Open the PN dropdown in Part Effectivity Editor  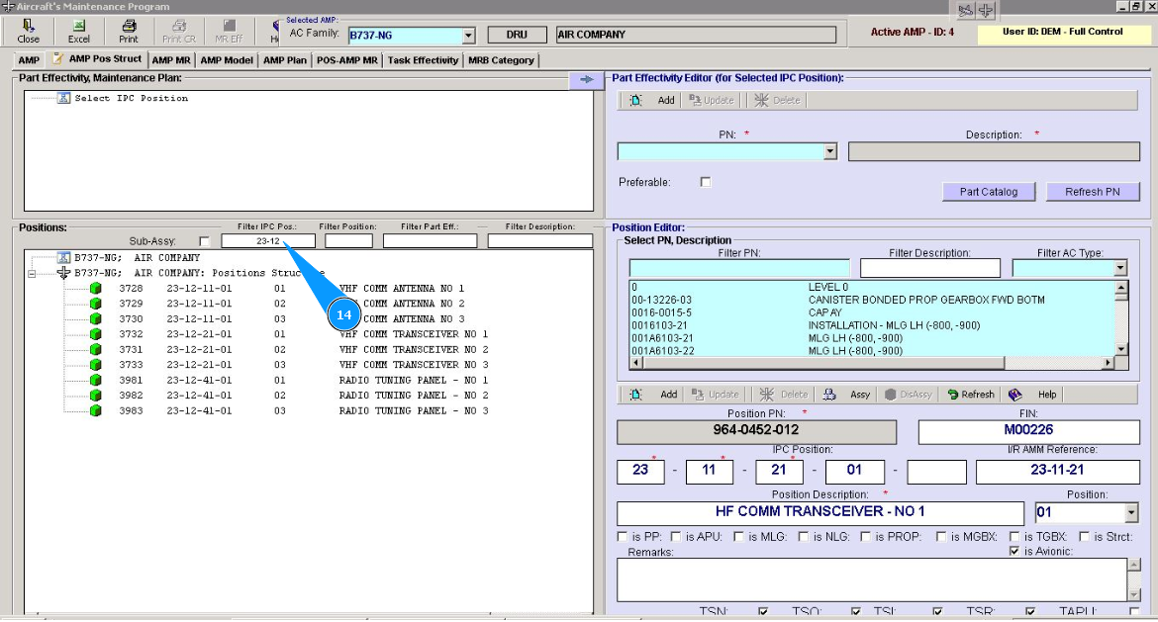pyautogui.click(x=830, y=152)
